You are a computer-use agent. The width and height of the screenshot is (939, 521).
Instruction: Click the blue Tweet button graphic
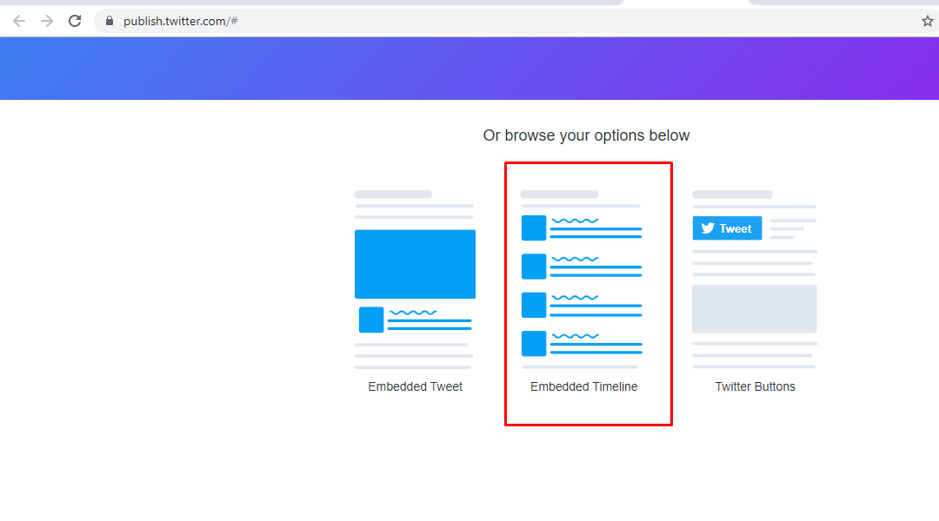click(x=727, y=228)
